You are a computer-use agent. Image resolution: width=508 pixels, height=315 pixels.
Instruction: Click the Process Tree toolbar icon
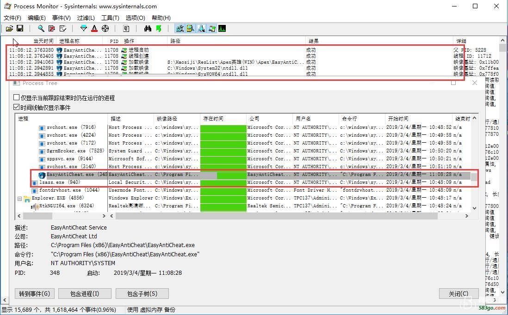126,29
